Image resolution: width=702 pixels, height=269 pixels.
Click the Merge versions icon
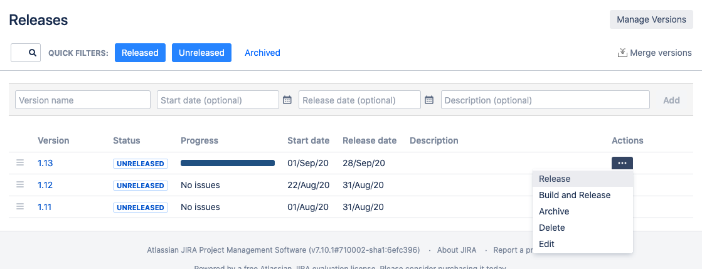click(x=622, y=53)
